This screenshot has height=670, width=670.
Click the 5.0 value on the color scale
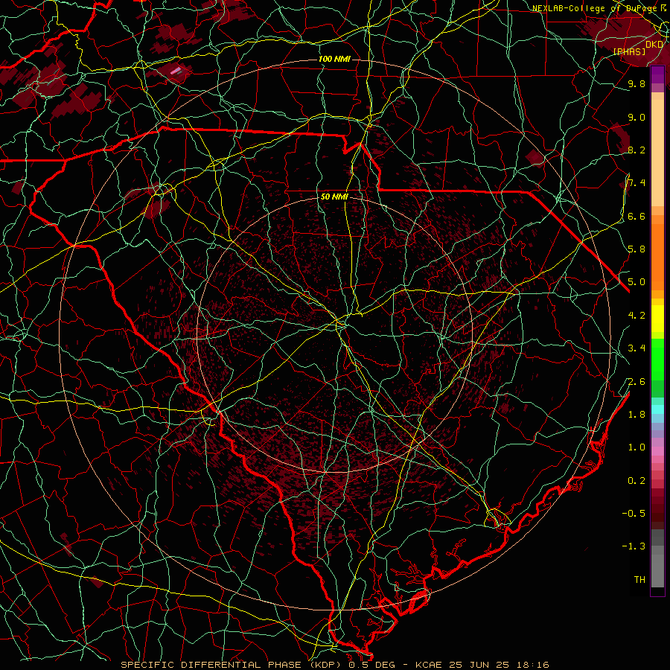click(636, 282)
